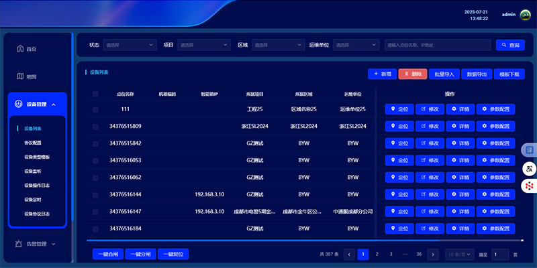The width and height of the screenshot is (537, 268).
Task: Open 设备操作日志 in the sidebar submenu
Action: click(37, 186)
